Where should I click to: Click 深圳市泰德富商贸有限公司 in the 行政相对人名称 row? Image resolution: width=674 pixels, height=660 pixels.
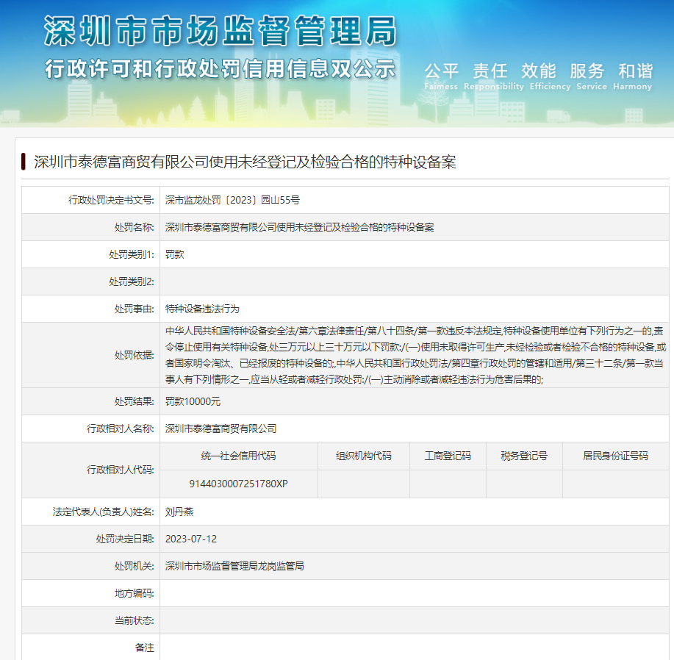coord(221,428)
